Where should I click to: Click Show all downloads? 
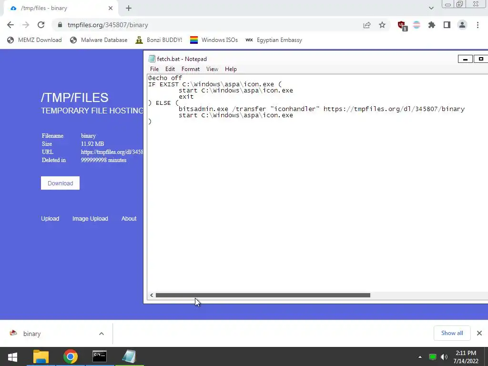[x=452, y=333]
